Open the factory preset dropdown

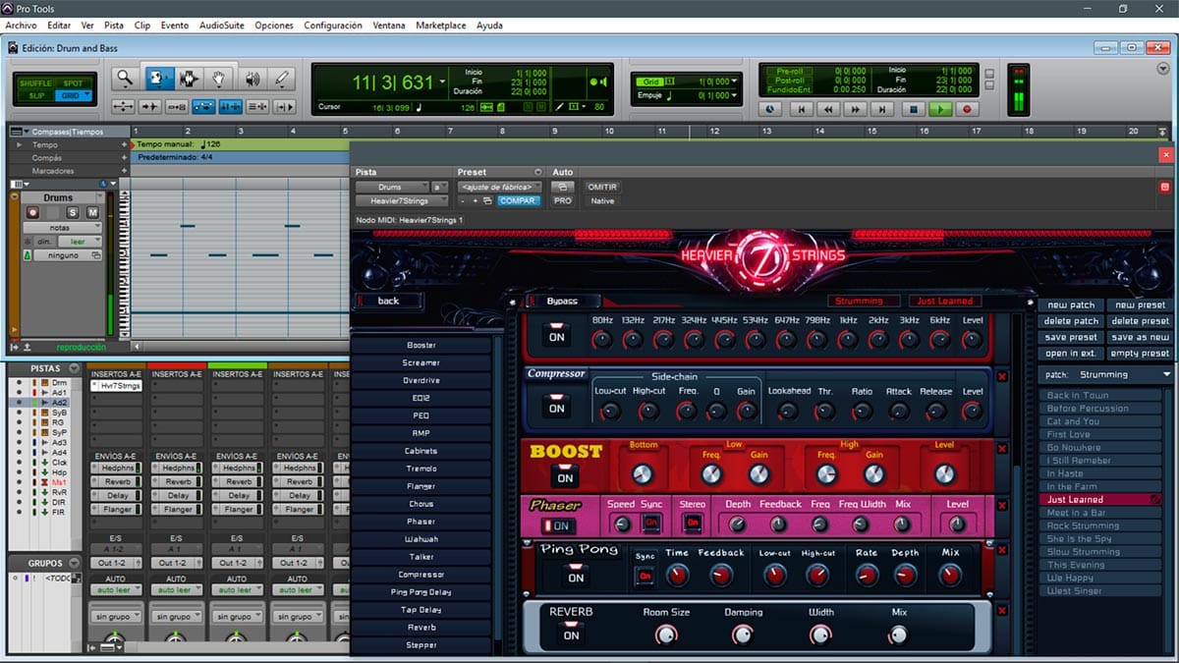click(499, 187)
